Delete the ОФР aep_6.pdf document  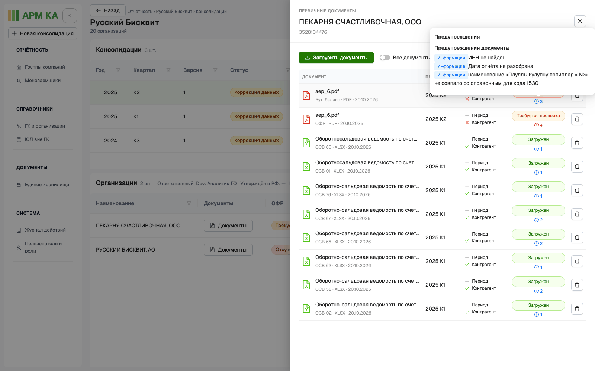[577, 119]
